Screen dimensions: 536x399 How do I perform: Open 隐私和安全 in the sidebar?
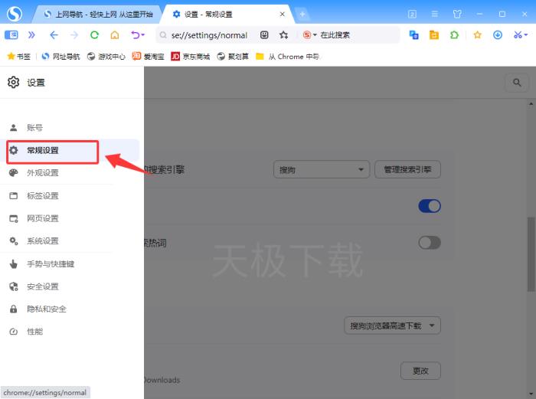pyautogui.click(x=47, y=309)
